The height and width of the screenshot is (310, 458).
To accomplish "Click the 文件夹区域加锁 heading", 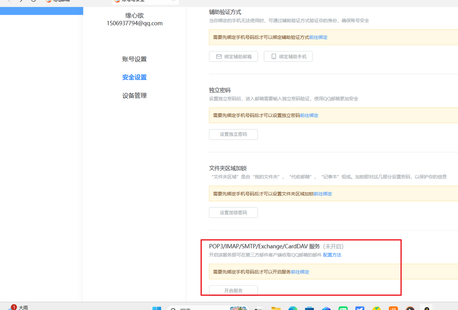I will click(228, 168).
